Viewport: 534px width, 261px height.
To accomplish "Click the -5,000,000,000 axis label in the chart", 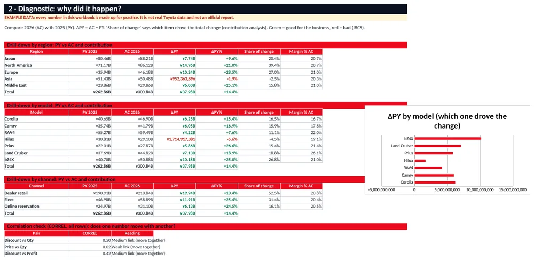I will [x=381, y=190].
